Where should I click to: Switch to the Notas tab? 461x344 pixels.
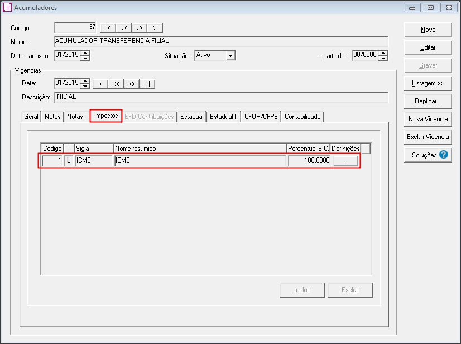point(52,117)
